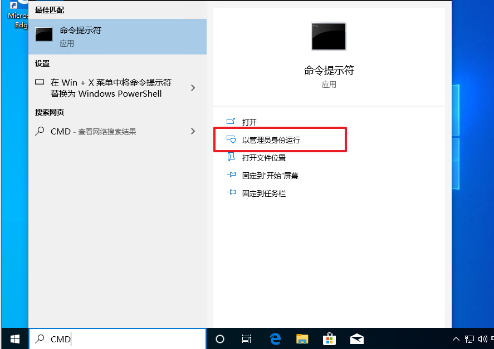The height and width of the screenshot is (349, 494).
Task: Expand the Win+X PowerShell setting chevron
Action: pyautogui.click(x=193, y=87)
